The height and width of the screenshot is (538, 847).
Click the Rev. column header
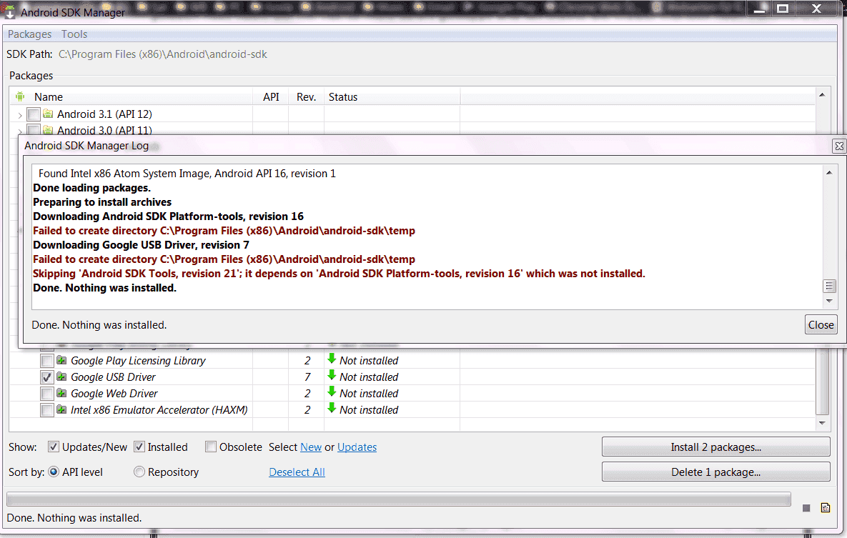(x=306, y=97)
